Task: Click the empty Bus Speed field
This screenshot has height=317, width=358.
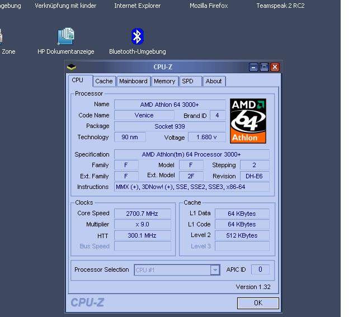Action: coord(142,246)
